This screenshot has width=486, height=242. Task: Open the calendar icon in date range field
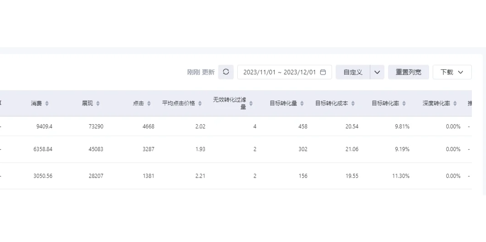tap(323, 72)
